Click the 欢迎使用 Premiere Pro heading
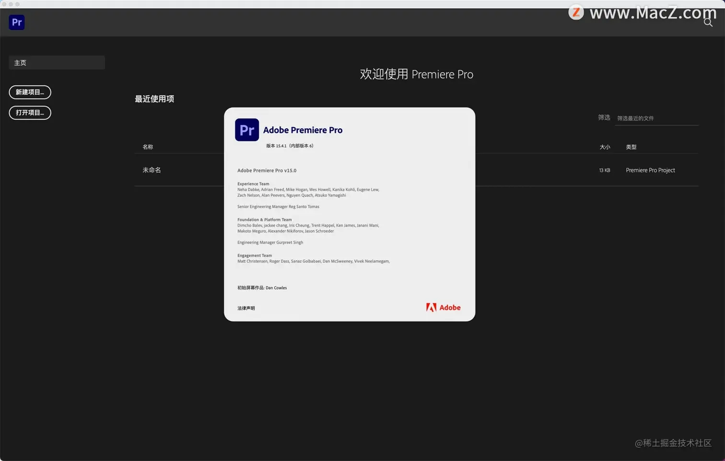The height and width of the screenshot is (461, 725). coord(416,74)
